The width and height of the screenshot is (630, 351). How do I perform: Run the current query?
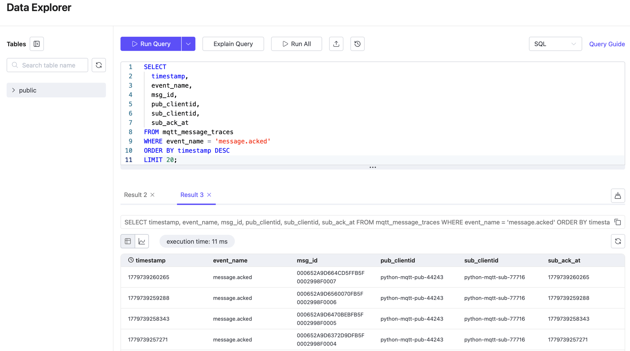pos(151,44)
